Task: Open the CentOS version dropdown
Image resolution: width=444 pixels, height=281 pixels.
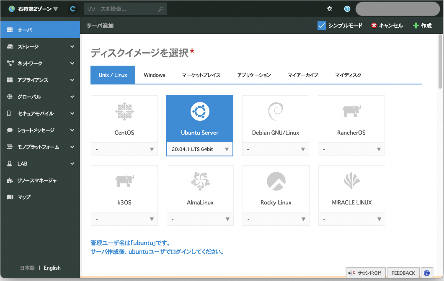Action: pyautogui.click(x=124, y=149)
